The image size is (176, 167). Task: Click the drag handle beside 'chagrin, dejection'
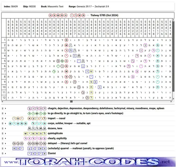pyautogui.click(x=3, y=108)
